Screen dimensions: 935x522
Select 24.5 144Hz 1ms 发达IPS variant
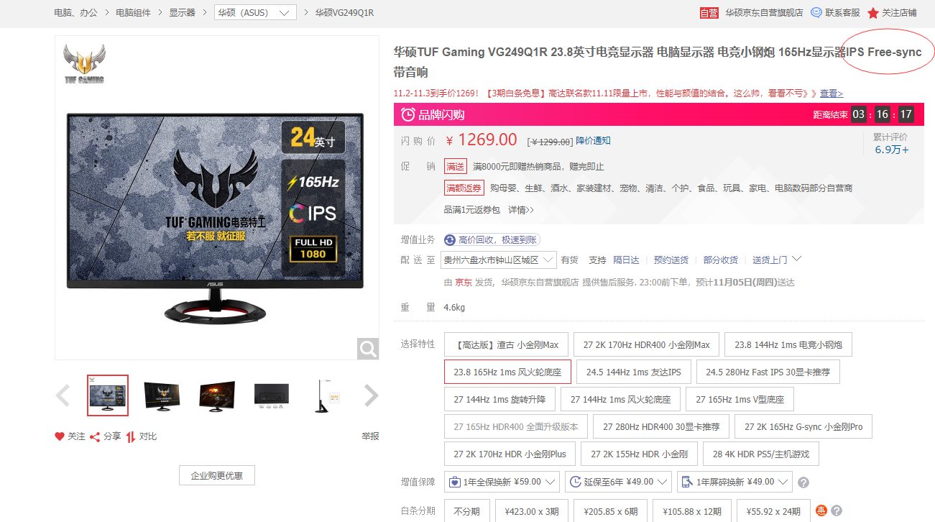[634, 372]
